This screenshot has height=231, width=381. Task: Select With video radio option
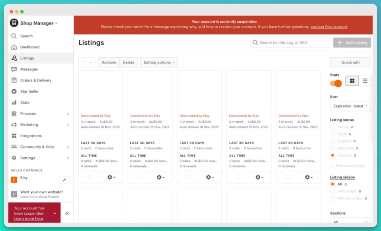tap(333, 191)
